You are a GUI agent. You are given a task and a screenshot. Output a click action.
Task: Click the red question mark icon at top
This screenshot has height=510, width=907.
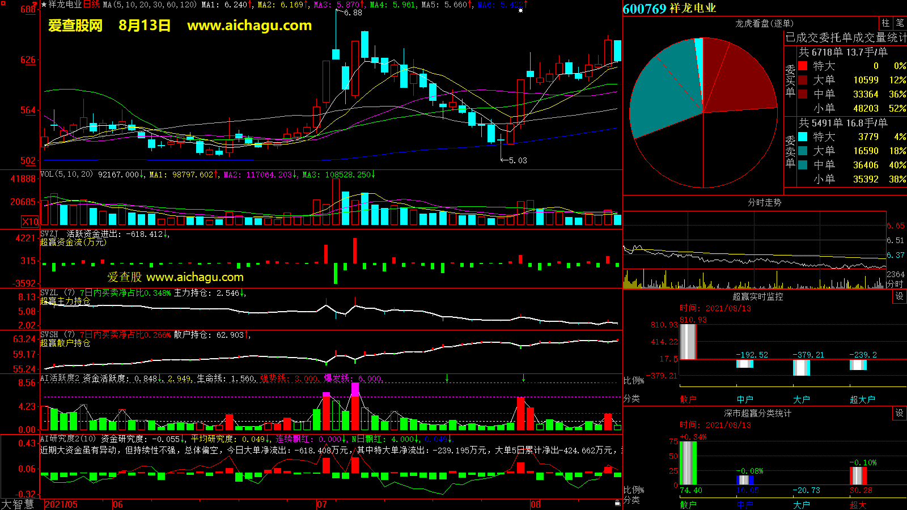pos(35,5)
